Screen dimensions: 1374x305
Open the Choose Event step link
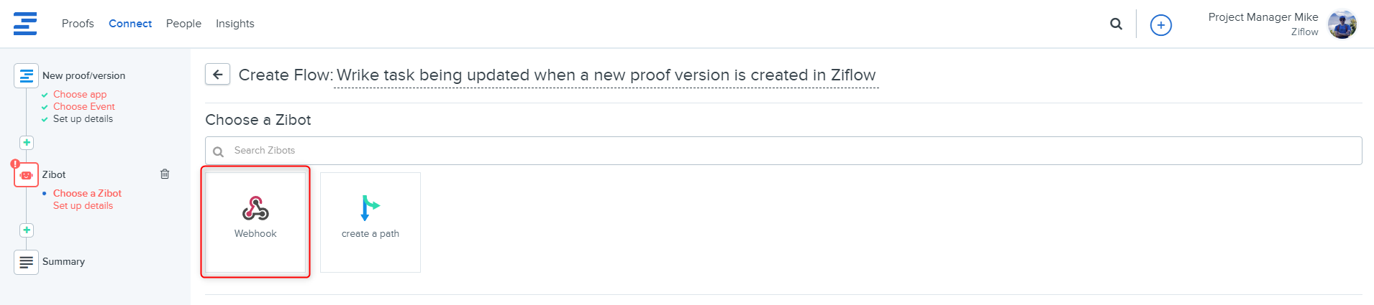pyautogui.click(x=83, y=107)
